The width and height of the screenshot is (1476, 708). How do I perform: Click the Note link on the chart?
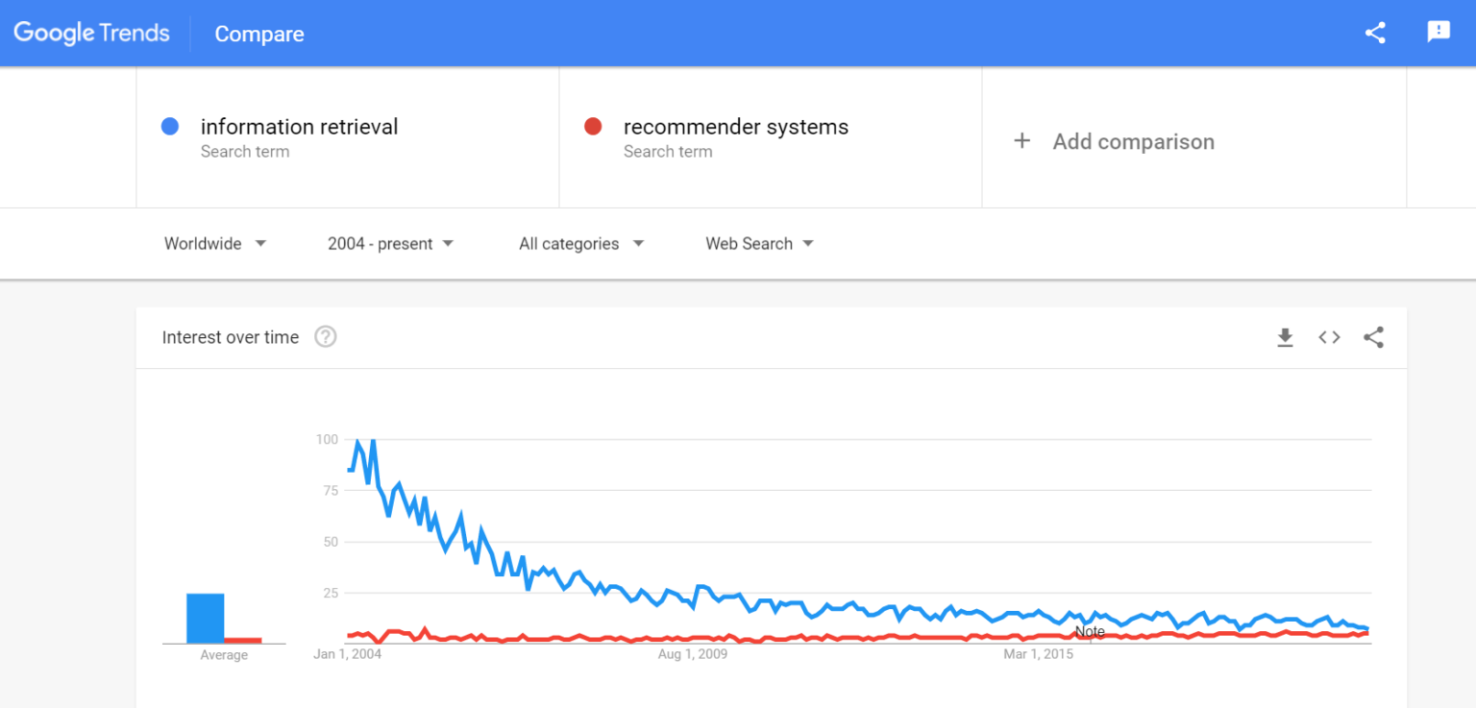[x=1091, y=631]
